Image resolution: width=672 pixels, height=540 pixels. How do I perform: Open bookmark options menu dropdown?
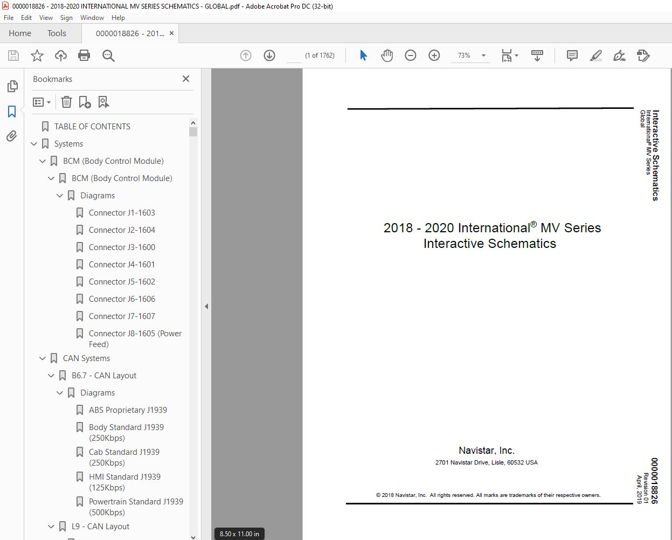[x=42, y=102]
